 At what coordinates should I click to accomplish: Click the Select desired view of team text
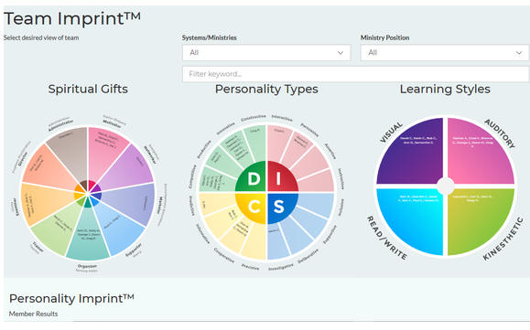[x=41, y=37]
